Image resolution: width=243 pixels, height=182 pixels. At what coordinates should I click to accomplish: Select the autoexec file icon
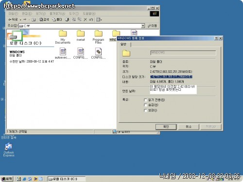point(63,53)
